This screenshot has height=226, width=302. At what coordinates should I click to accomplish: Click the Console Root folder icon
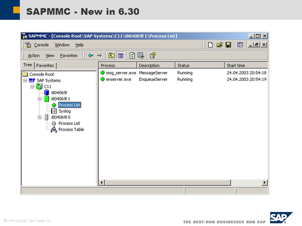[25, 74]
